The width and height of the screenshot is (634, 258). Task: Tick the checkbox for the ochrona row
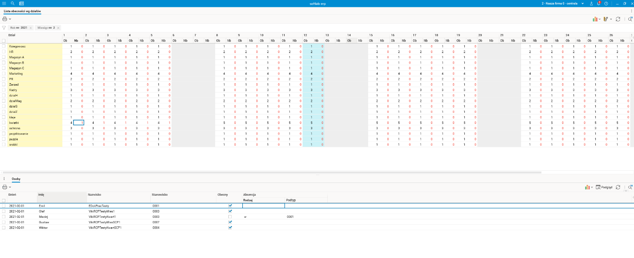click(4, 128)
